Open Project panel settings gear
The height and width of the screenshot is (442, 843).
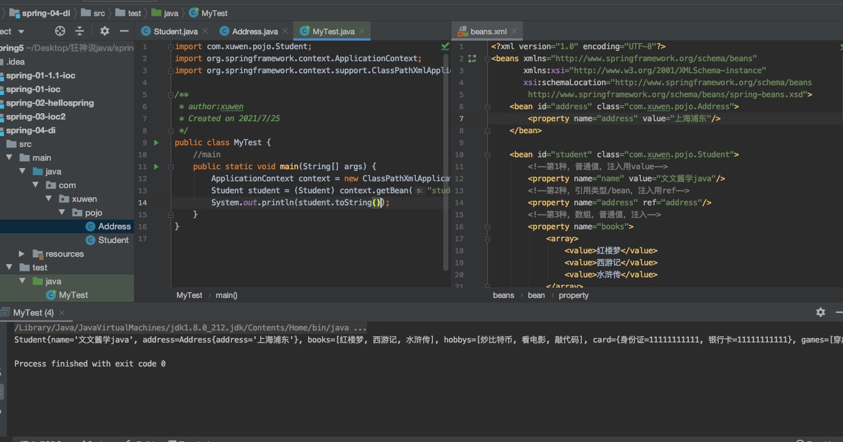pyautogui.click(x=104, y=31)
